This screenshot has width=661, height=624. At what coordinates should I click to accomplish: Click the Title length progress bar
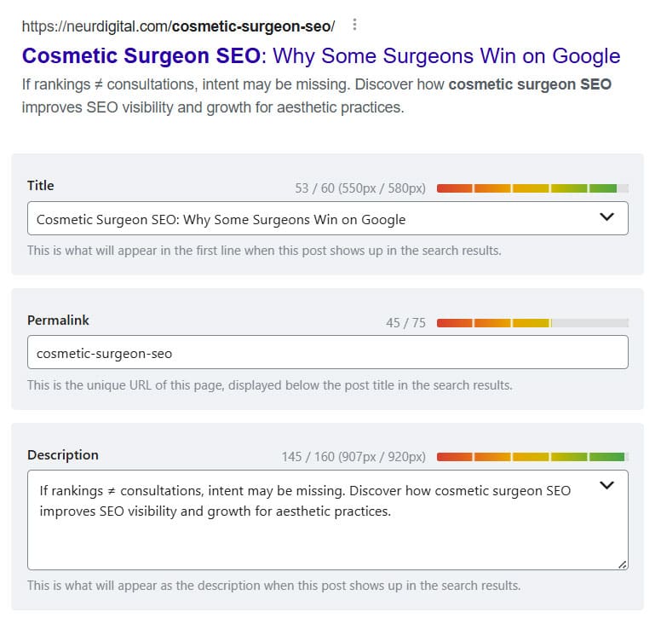click(x=532, y=188)
